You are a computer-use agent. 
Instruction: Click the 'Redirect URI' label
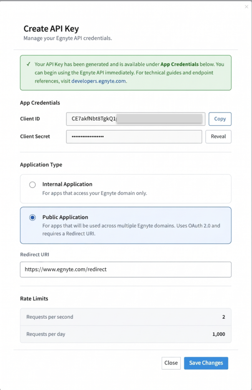[x=35, y=255]
